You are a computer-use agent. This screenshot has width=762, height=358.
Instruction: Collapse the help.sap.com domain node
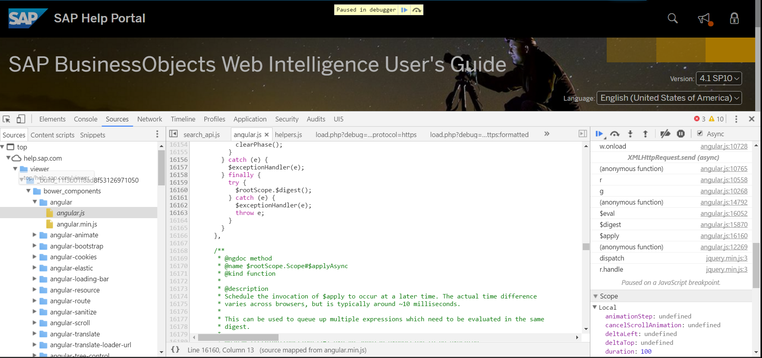click(8, 158)
